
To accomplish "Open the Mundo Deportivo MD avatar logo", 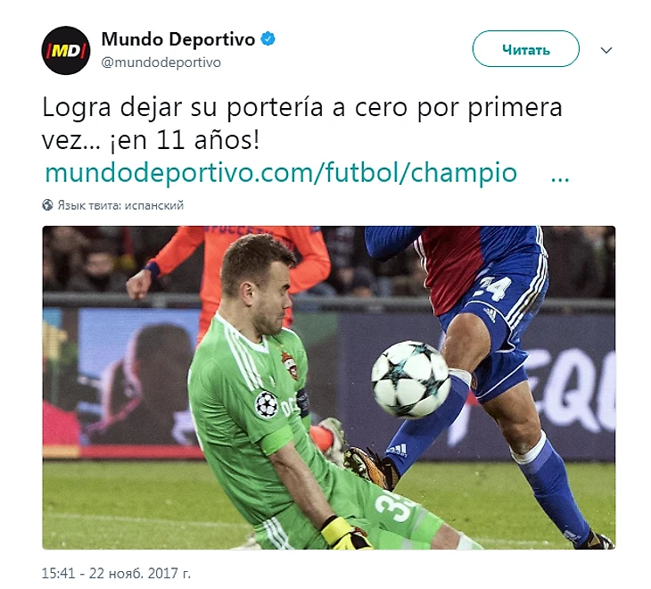I will coord(66,50).
